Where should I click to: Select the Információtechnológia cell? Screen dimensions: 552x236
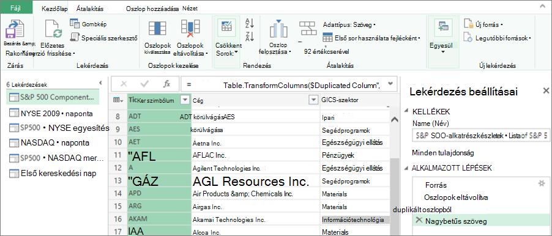(x=355, y=220)
